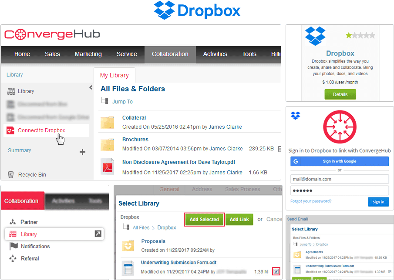Click the Add Selected button
The height and width of the screenshot is (280, 394).
(x=204, y=220)
